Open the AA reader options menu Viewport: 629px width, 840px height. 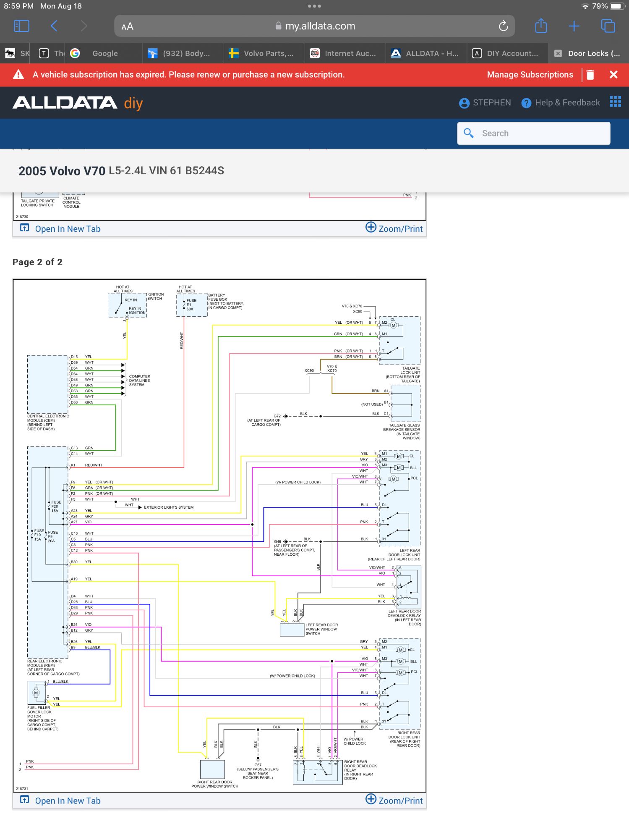coord(127,26)
